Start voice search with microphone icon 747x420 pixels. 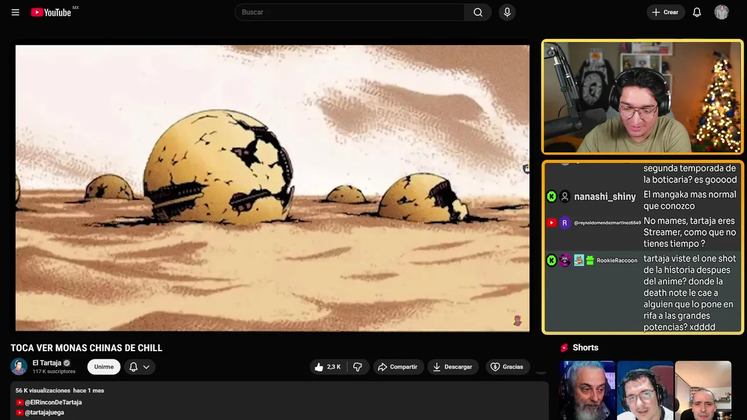point(507,12)
